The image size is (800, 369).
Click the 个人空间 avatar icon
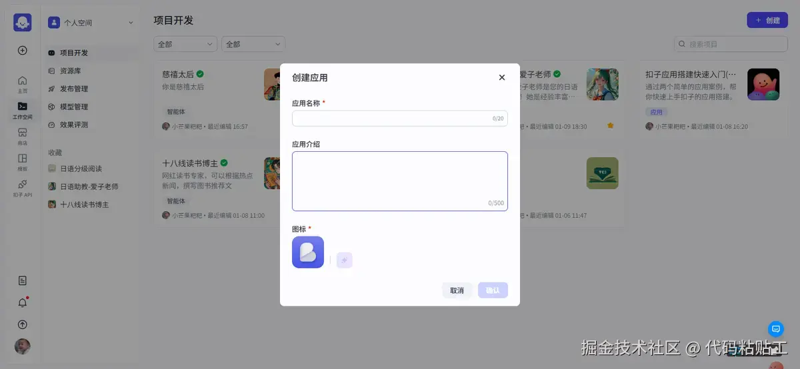coord(54,22)
